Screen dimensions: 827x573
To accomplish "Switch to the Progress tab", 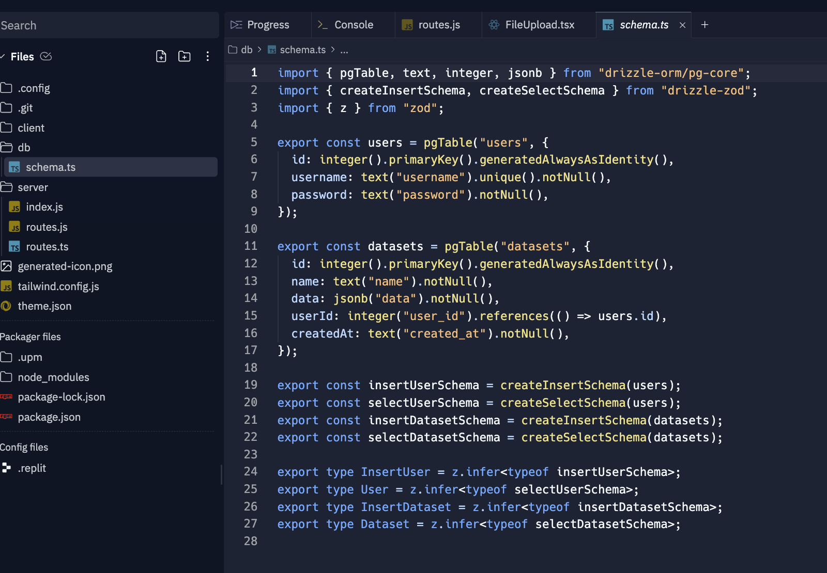I will click(268, 25).
